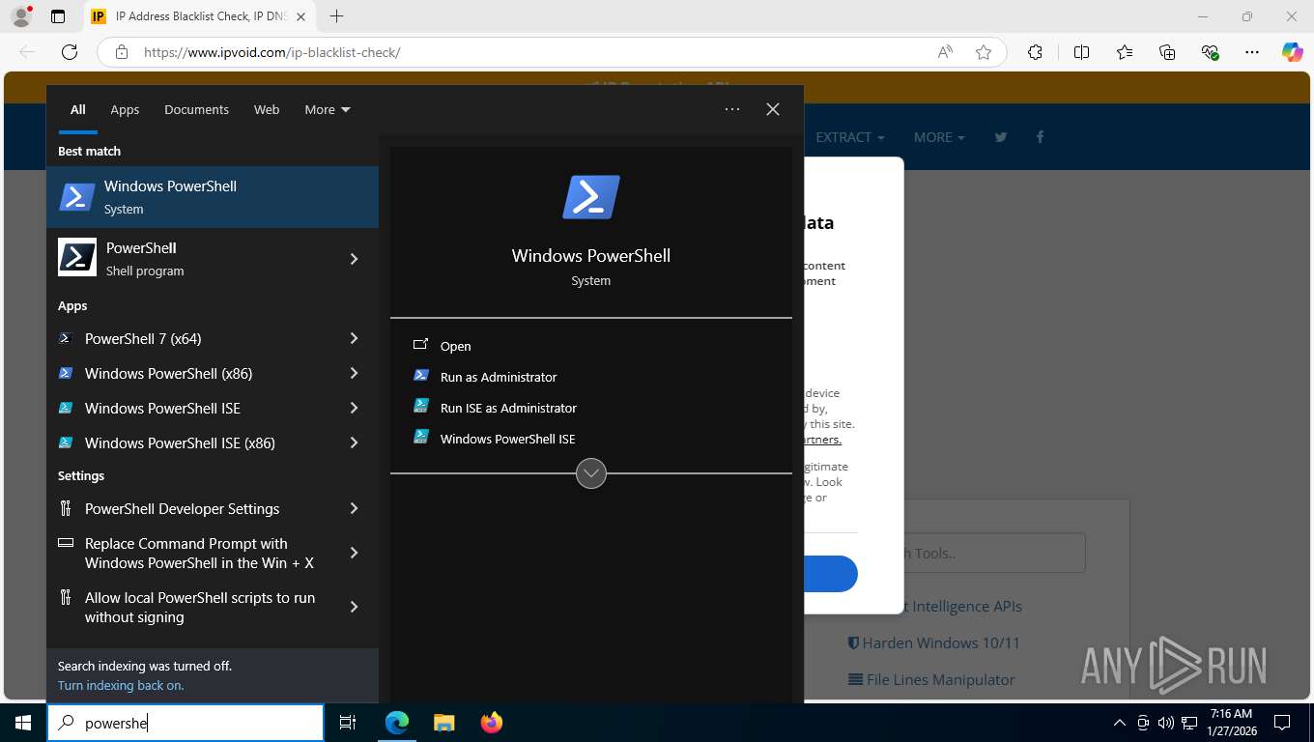This screenshot has height=742, width=1314.
Task: Open the MORE menu on ipvoid page
Action: click(x=939, y=137)
